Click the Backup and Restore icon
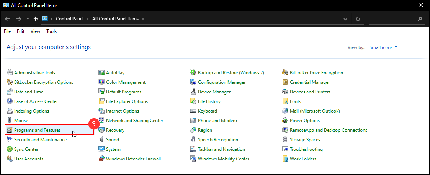This screenshot has width=430, height=175. tap(193, 73)
